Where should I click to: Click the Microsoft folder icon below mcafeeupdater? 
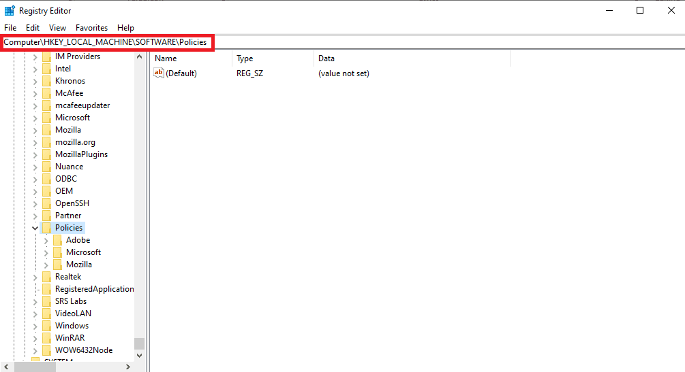[x=47, y=118]
